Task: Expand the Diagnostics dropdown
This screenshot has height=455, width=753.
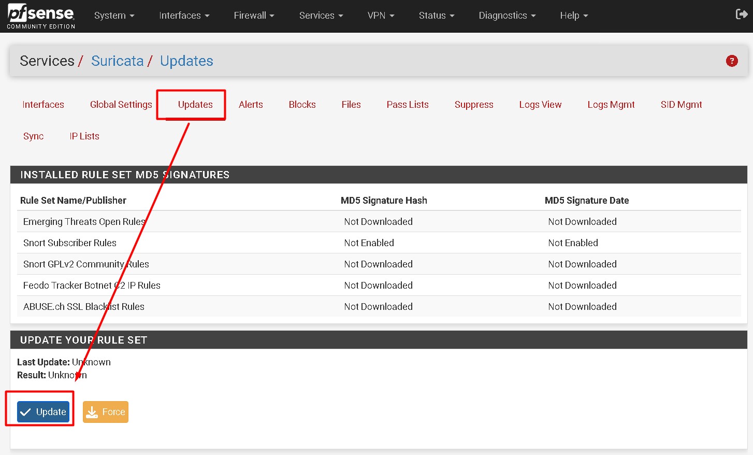Action: pos(506,16)
